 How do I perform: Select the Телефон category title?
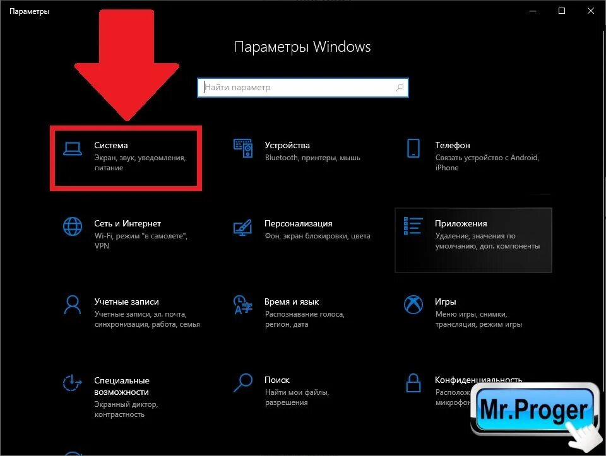coord(453,146)
